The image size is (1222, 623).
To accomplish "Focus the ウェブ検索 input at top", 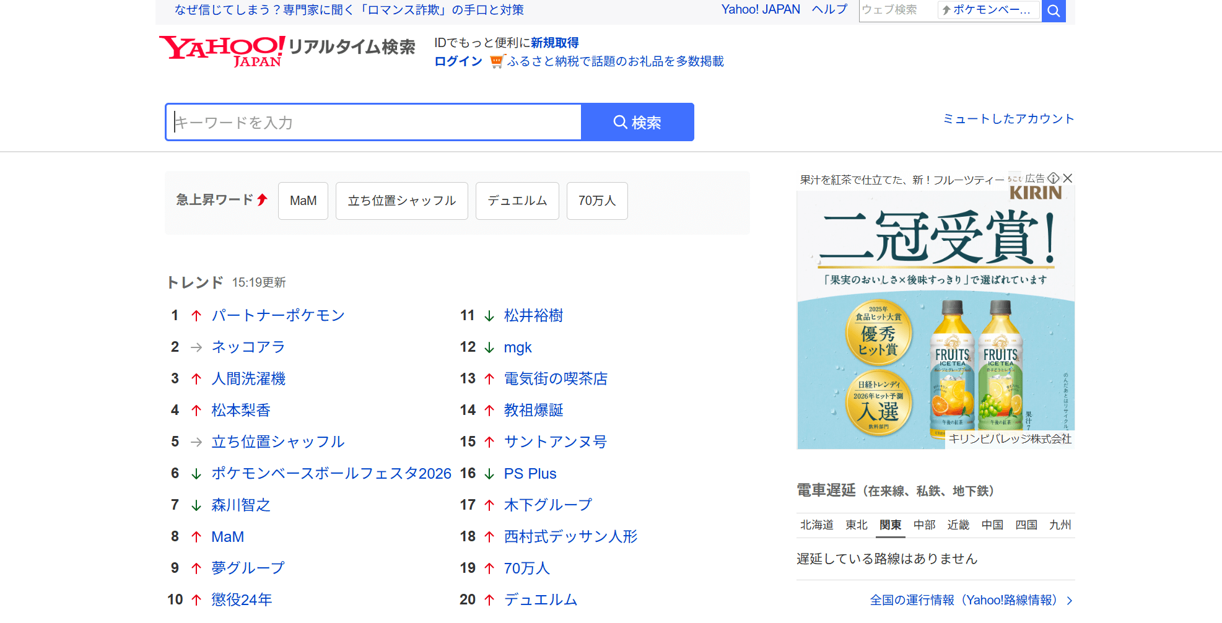I will pyautogui.click(x=897, y=10).
